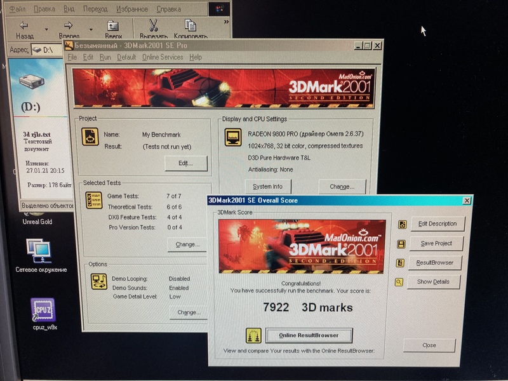Click the Edit... button in Project section
The image size is (508, 381).
186,163
